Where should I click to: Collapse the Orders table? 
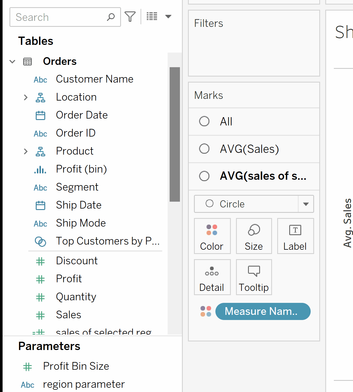pyautogui.click(x=12, y=61)
